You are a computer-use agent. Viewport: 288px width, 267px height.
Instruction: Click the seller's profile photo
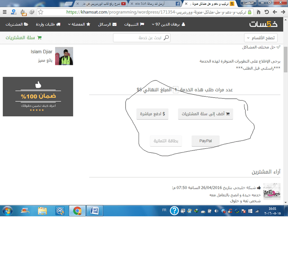pos(64,56)
